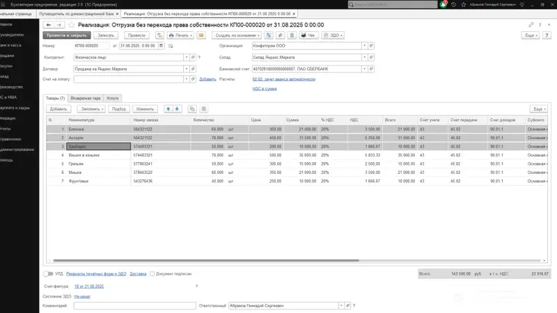Click the copy rows icon in table toolbar

coord(192,109)
